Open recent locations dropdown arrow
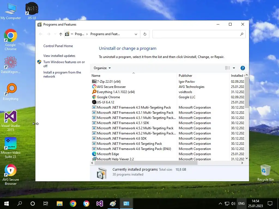279x209 pixels. point(55,34)
